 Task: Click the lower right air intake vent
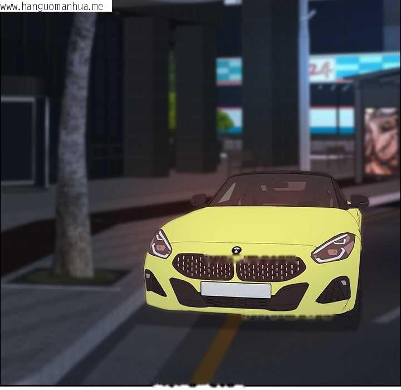point(334,290)
